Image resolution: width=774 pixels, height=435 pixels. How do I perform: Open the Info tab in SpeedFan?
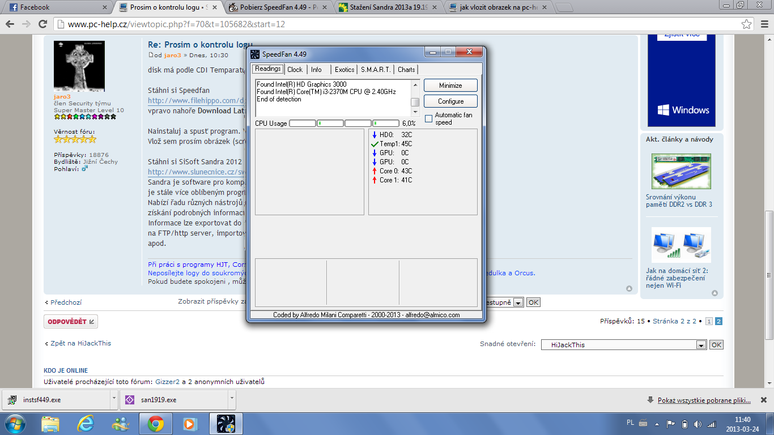(x=316, y=70)
